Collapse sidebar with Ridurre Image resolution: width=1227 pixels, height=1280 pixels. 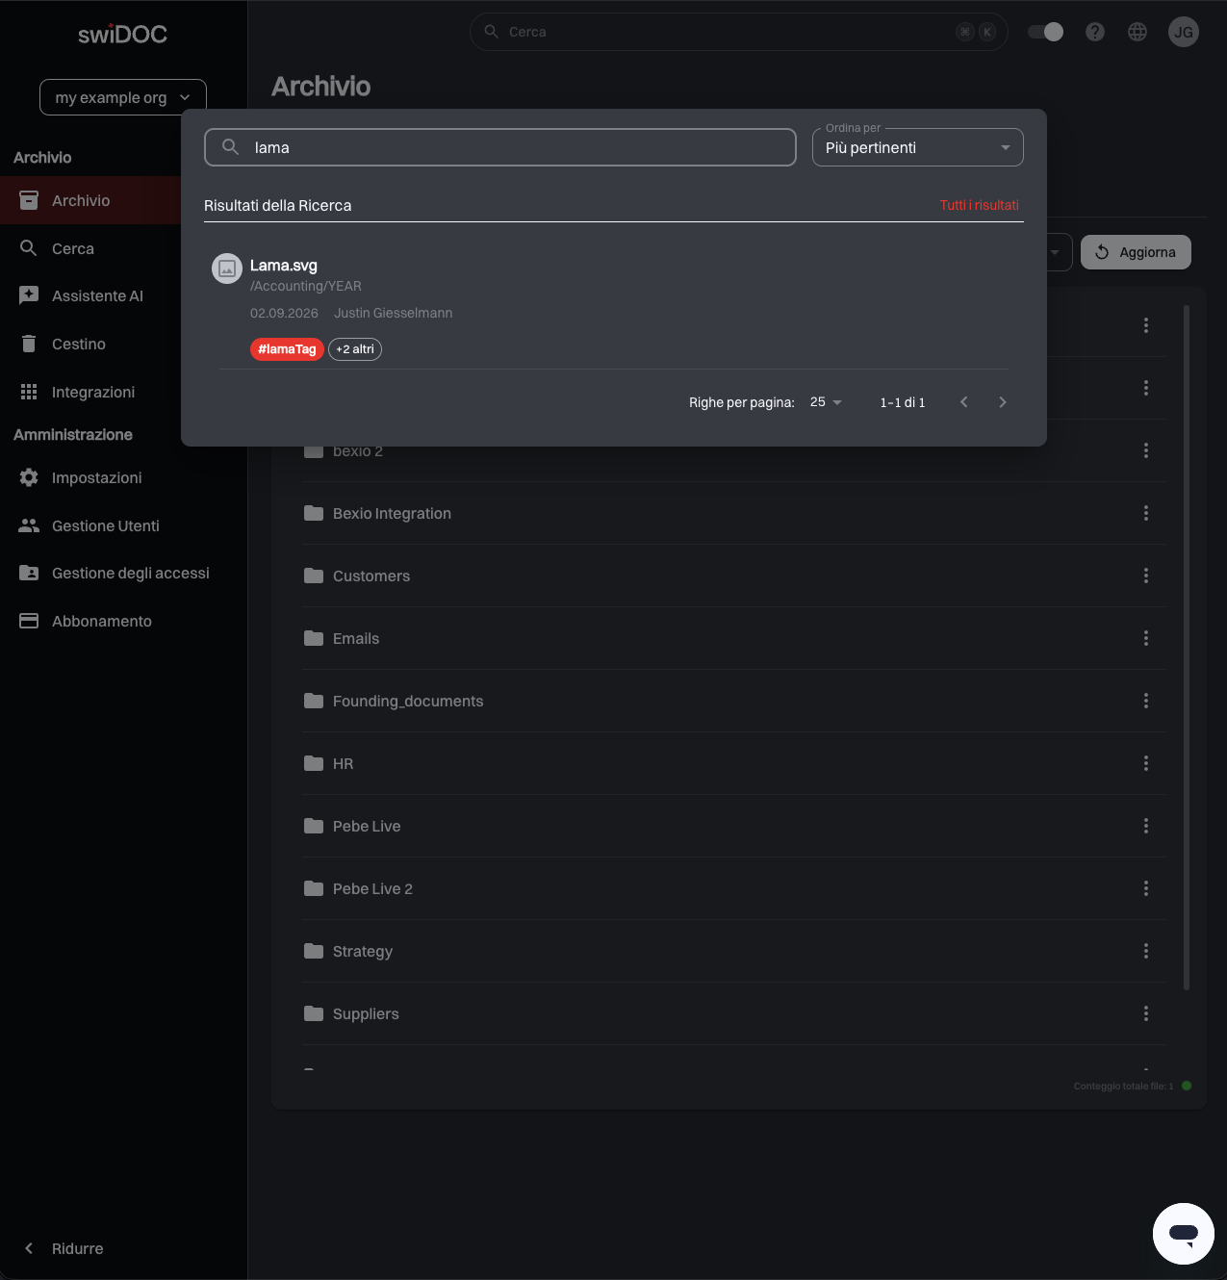pos(64,1248)
